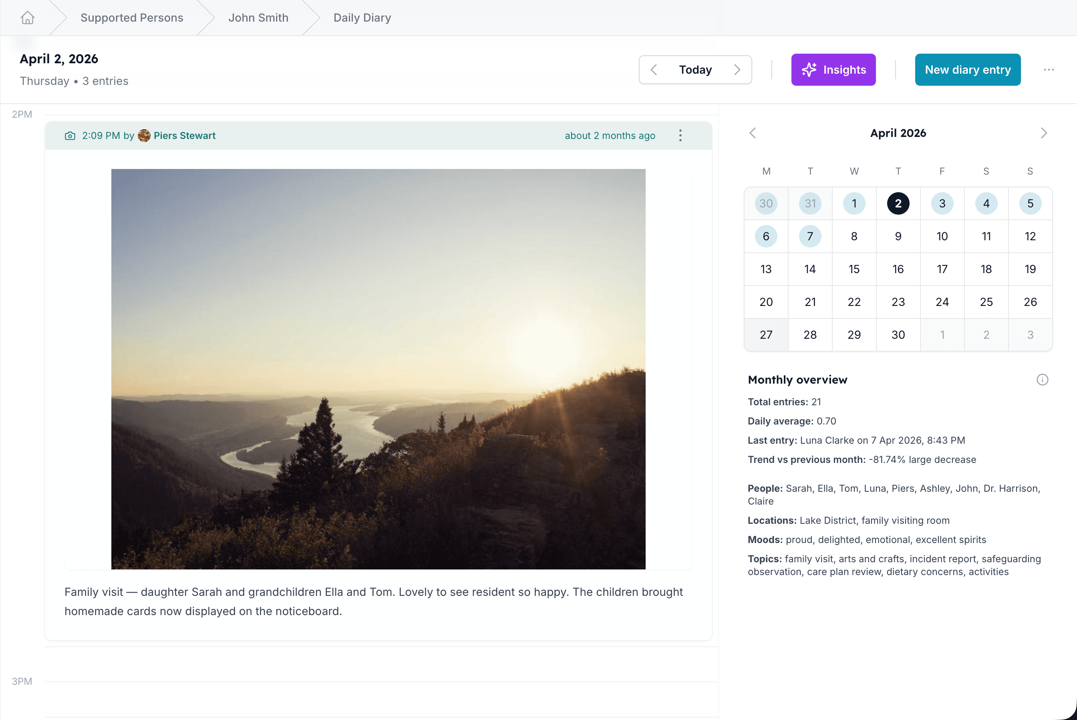Open Supported Persons breadcrumb
Viewport: 1077px width, 720px height.
click(x=132, y=18)
